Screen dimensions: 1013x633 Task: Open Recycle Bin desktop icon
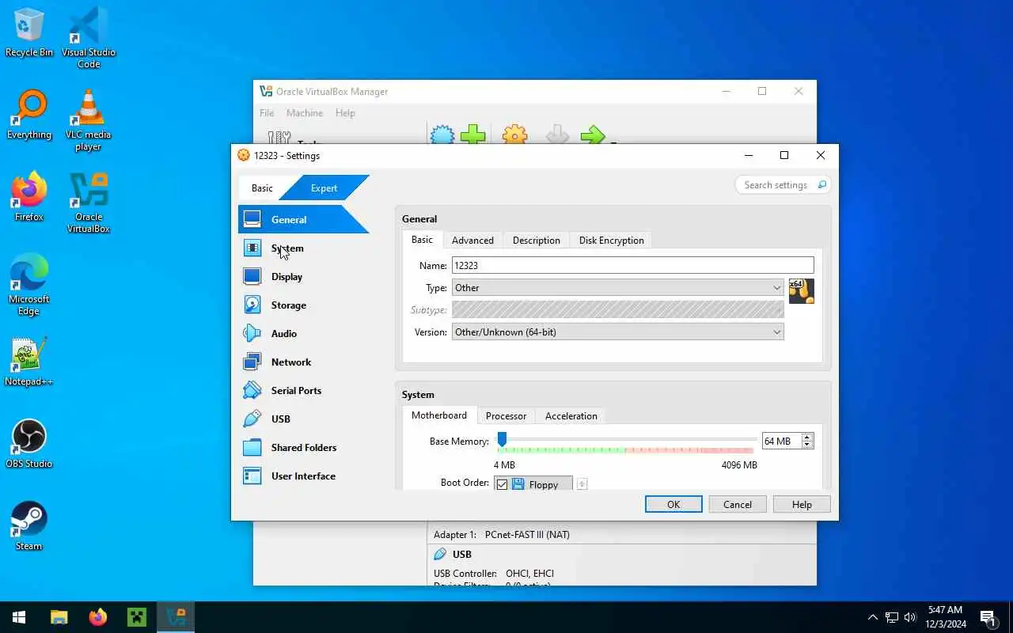coord(29,33)
